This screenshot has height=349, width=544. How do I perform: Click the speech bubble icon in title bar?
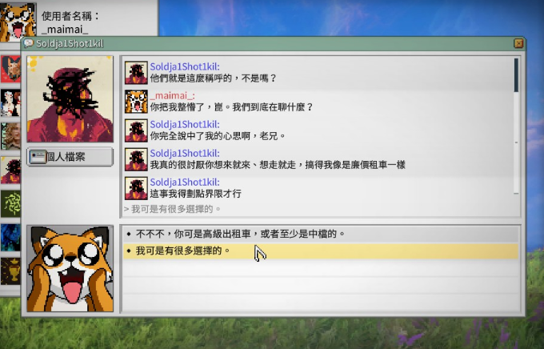click(29, 44)
